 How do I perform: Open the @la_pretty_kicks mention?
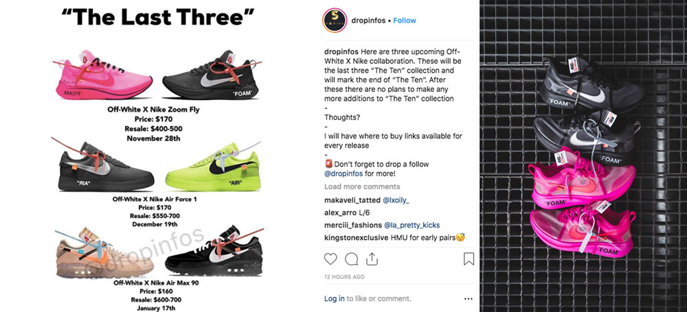coord(412,225)
